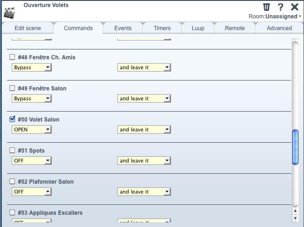This screenshot has width=304, height=227.
Task: Expand the Bypass dropdown for Fenêtre Salon
Action: pos(32,98)
